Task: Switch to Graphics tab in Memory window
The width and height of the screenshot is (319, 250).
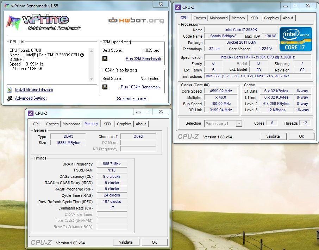Action: point(124,124)
